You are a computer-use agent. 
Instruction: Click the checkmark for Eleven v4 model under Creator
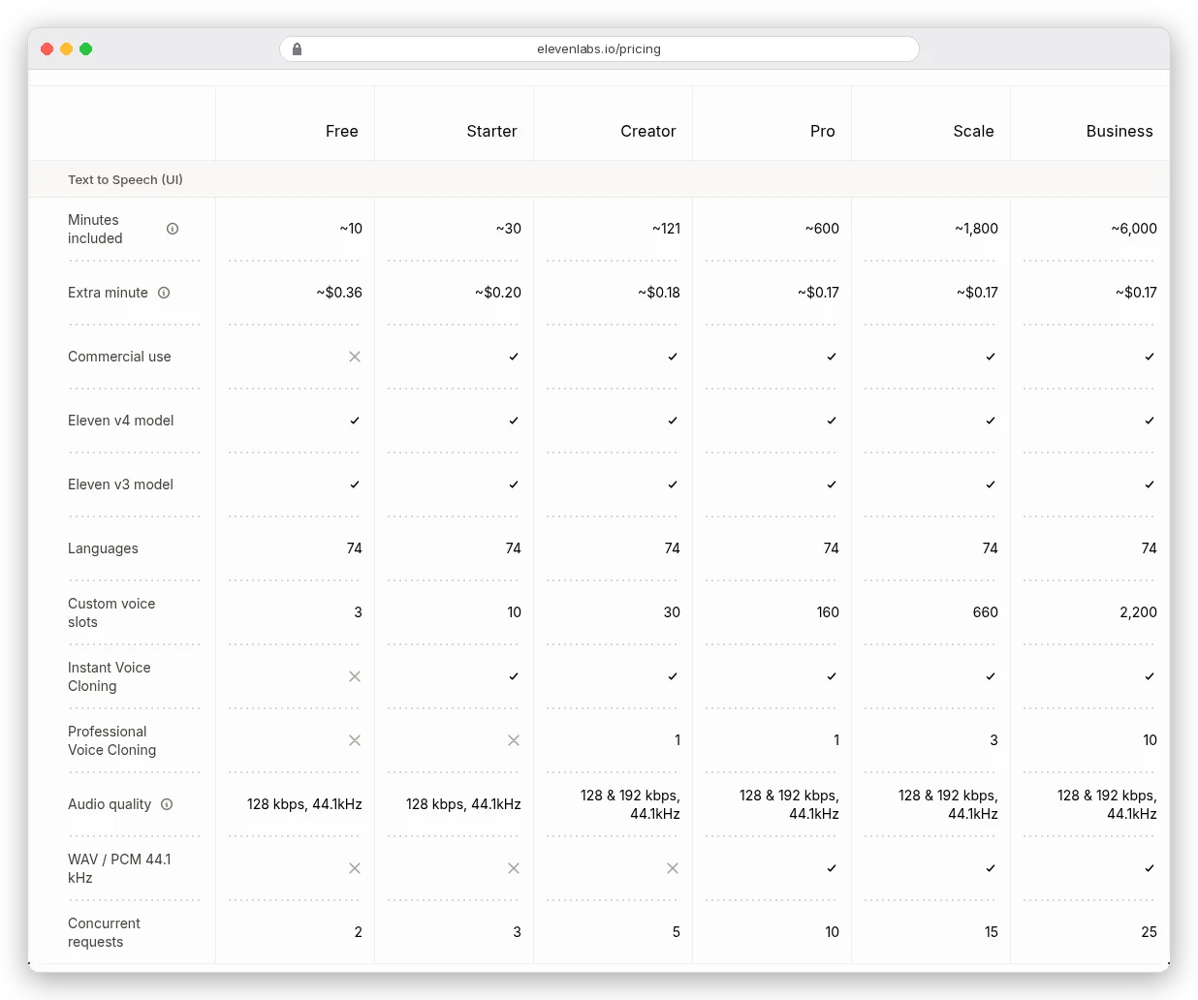[673, 421]
